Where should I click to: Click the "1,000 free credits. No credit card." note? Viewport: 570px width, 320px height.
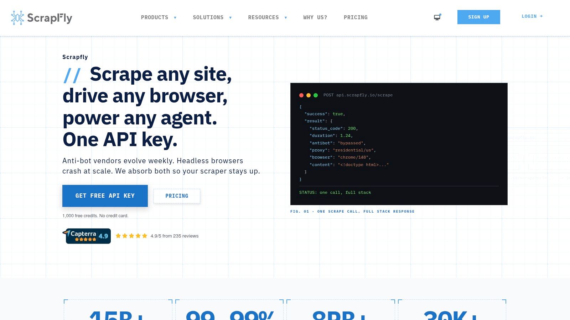(95, 216)
